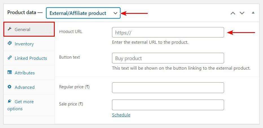Screen dimensions: 263x128
Task: Click the Attributes table icon
Action: 10,72
